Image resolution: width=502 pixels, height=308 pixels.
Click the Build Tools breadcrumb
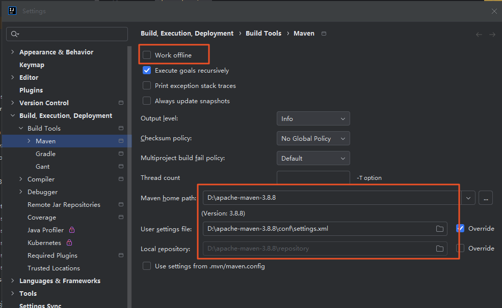263,34
